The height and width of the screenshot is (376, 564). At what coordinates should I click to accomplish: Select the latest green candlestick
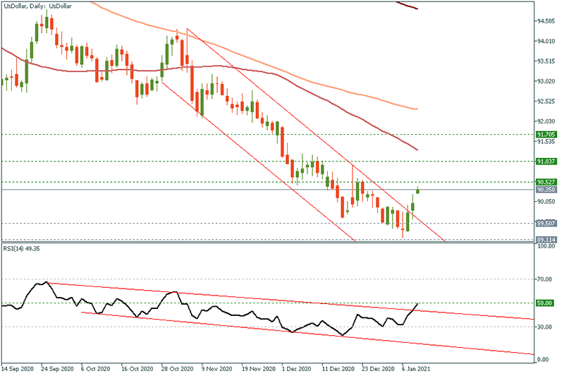pos(418,189)
